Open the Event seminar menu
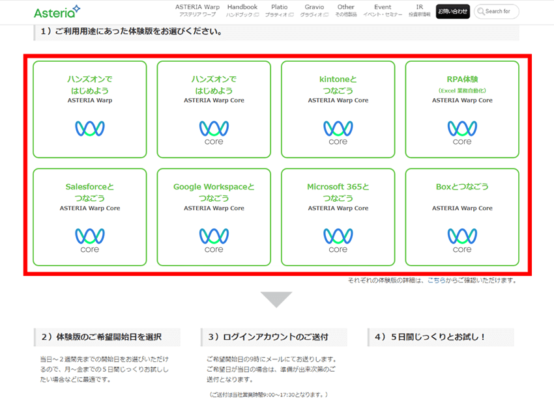This screenshot has height=399, width=554. coord(383,10)
